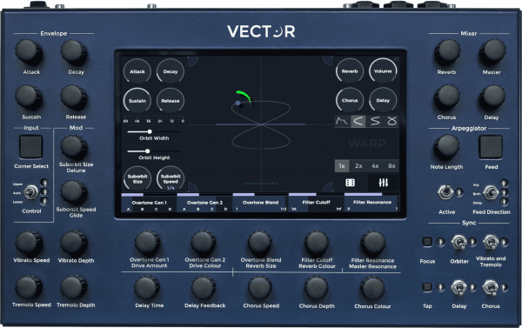
Task: Flip the Control Upper/Auto/Lower toggle switch
Action: (31, 192)
